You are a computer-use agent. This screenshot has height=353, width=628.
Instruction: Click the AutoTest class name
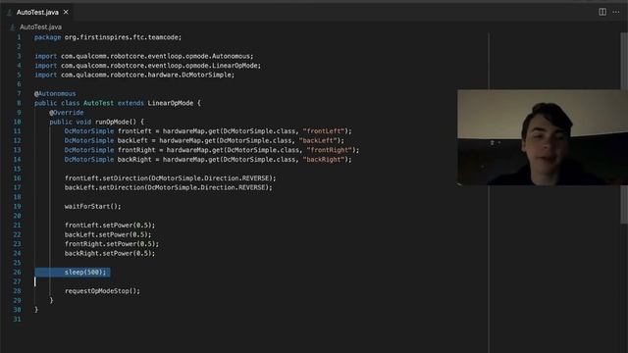pos(98,103)
